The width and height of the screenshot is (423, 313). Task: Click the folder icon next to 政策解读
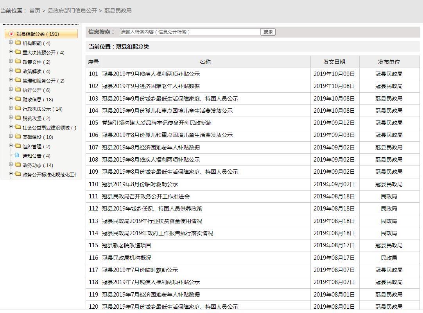(18, 71)
